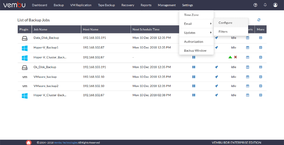Pause the VMware_backup2 job schedule
The image size is (284, 145).
tap(194, 86)
